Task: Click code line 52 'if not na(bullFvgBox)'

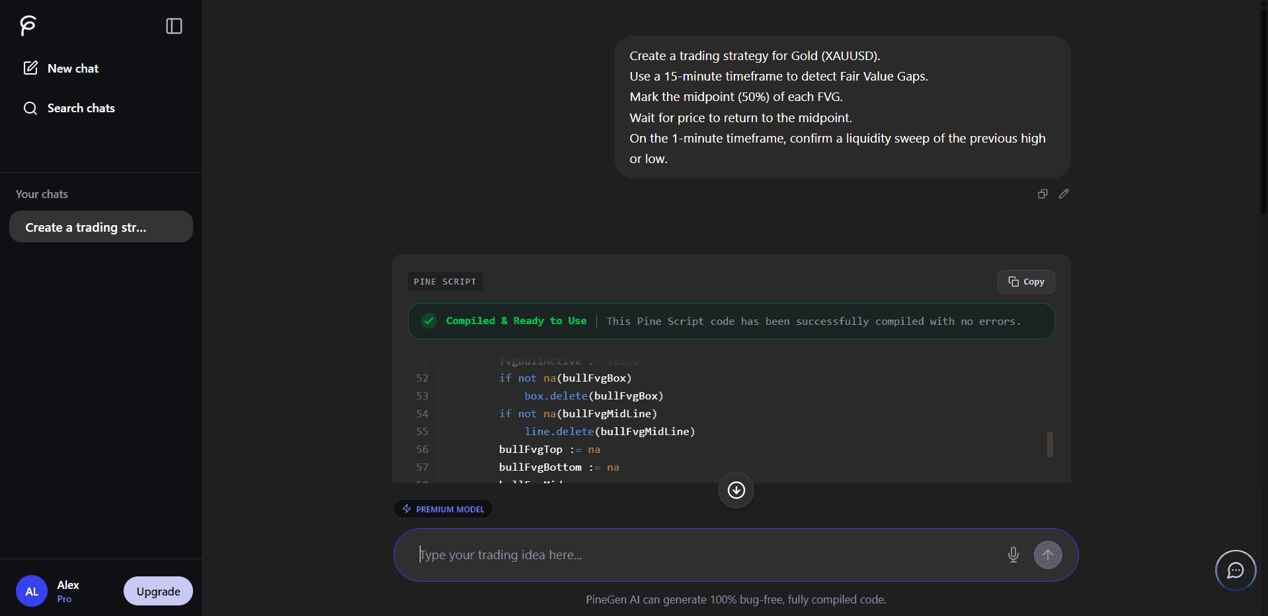Action: coord(565,378)
